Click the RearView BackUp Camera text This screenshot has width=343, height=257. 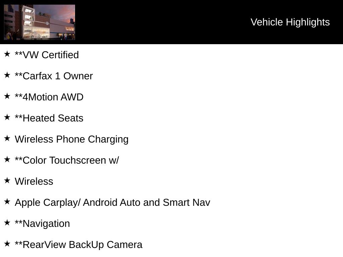[78, 245]
